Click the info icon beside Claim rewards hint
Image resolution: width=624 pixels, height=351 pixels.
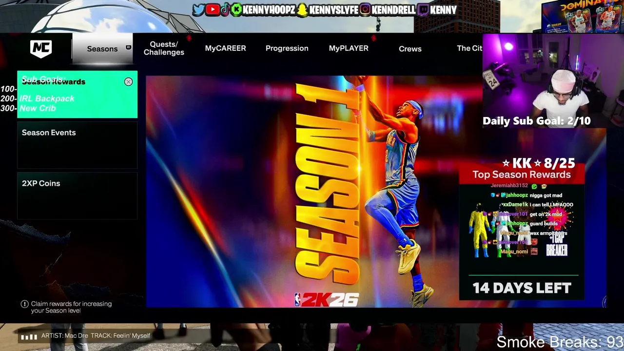click(x=24, y=304)
